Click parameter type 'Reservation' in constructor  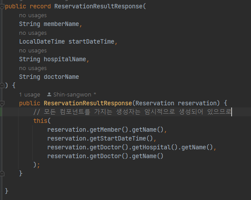coord(155,103)
